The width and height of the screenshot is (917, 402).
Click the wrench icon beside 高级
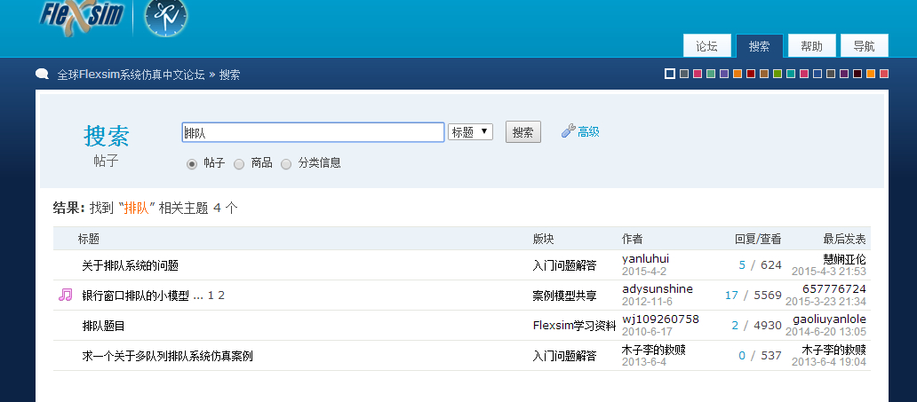pyautogui.click(x=568, y=131)
